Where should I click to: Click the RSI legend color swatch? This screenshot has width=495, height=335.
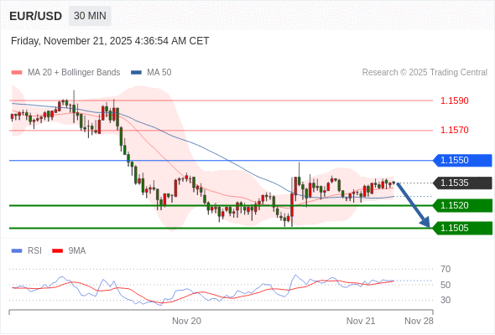(17, 251)
